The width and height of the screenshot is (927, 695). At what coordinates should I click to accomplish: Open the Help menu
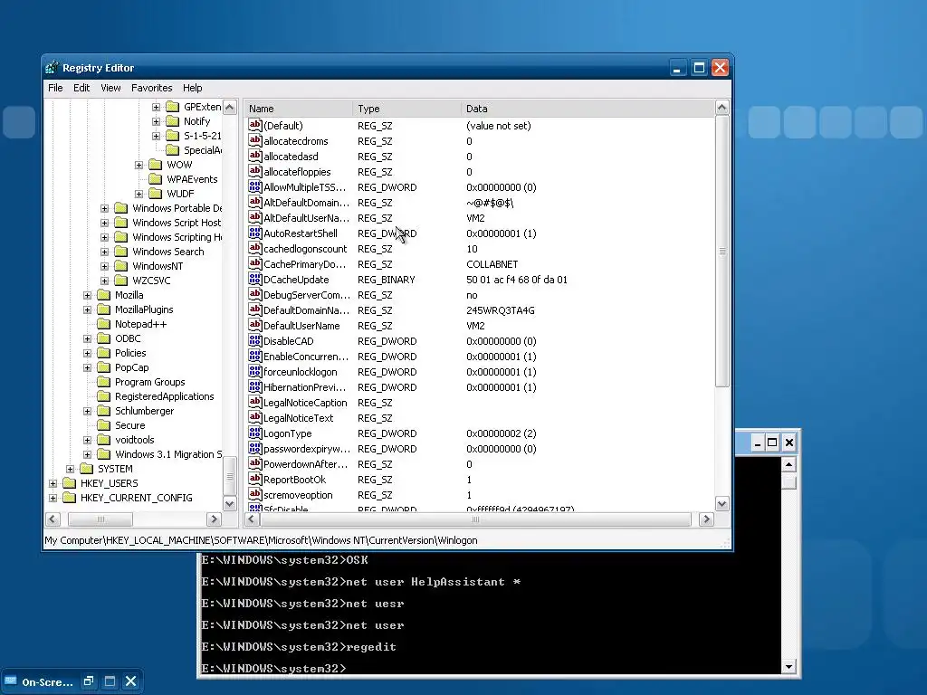[x=192, y=88]
